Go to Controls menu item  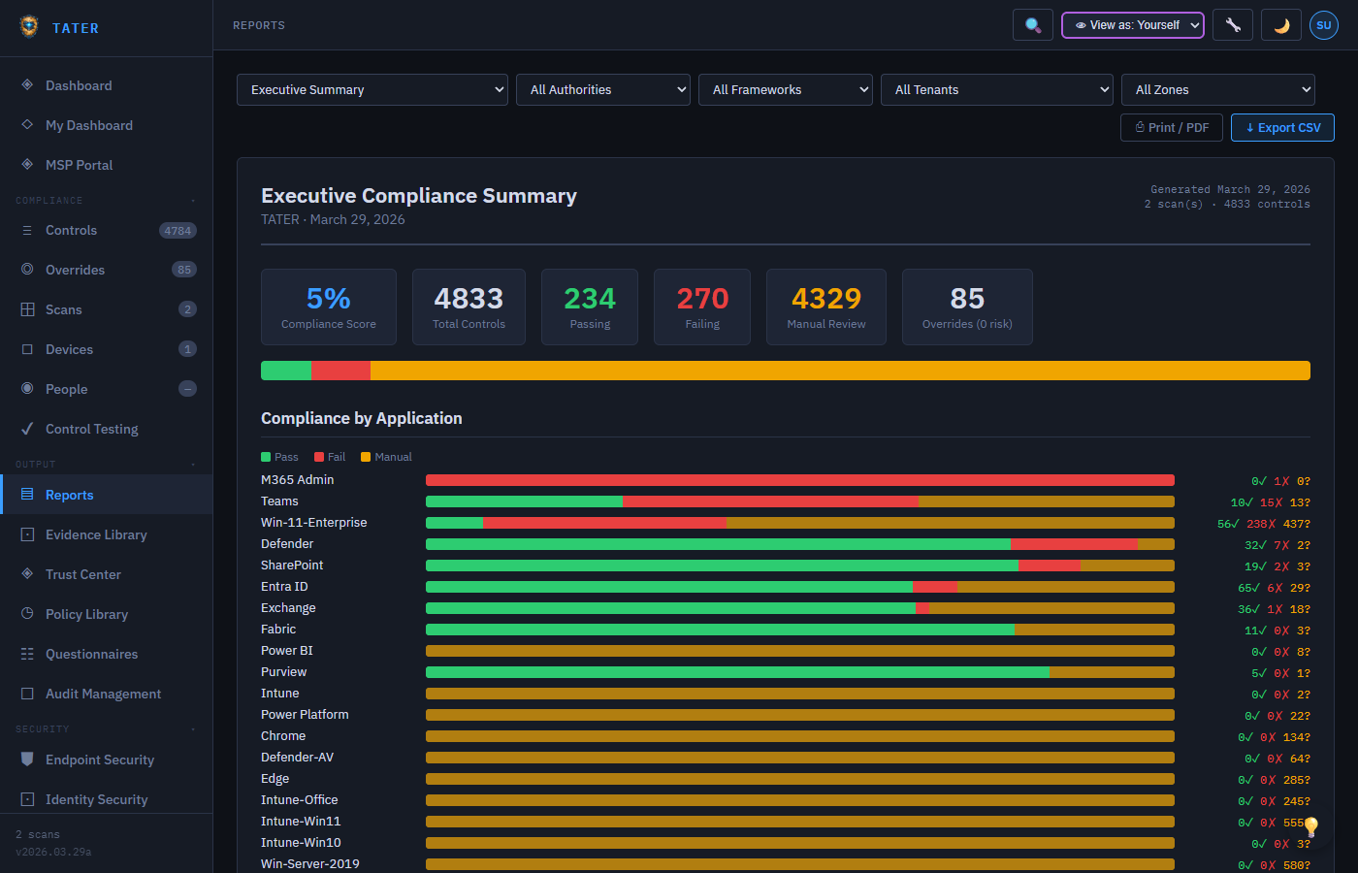[107, 230]
